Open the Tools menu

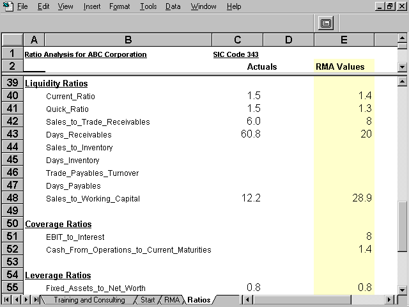pyautogui.click(x=148, y=6)
